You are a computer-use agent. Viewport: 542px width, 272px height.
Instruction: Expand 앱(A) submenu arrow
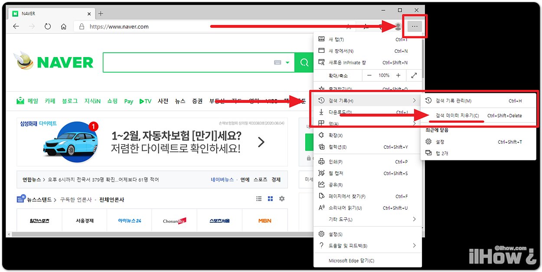pos(414,124)
